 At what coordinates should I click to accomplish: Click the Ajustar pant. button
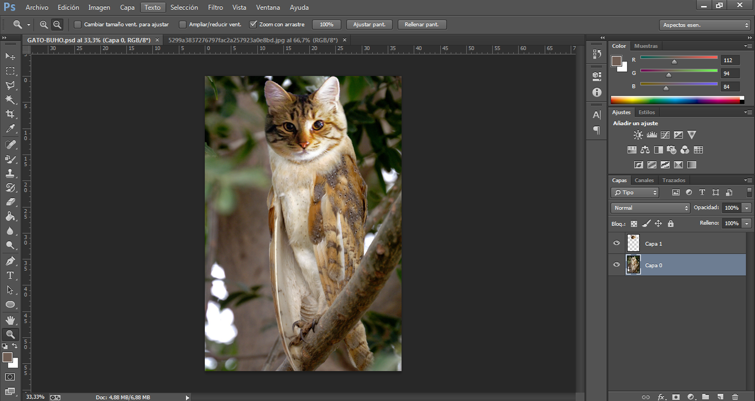[x=369, y=25]
